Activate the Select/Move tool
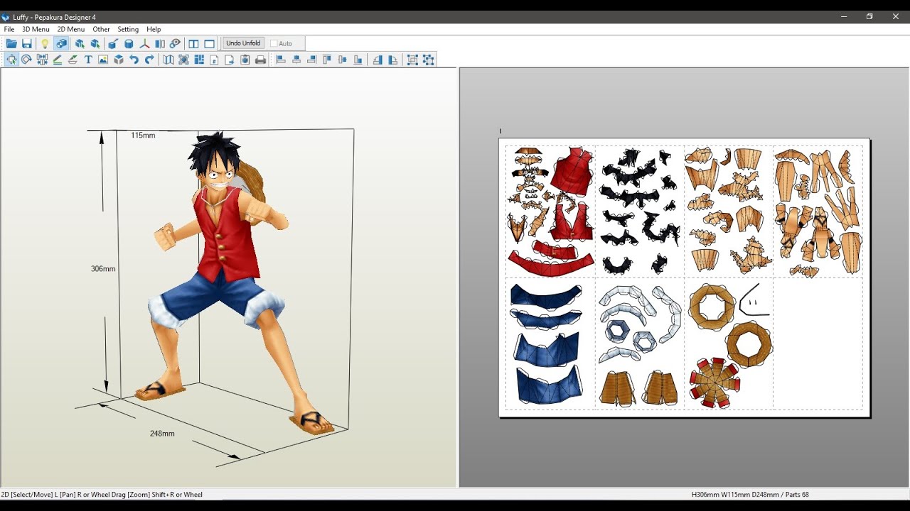Viewport: 910px width, 511px height. tap(11, 60)
